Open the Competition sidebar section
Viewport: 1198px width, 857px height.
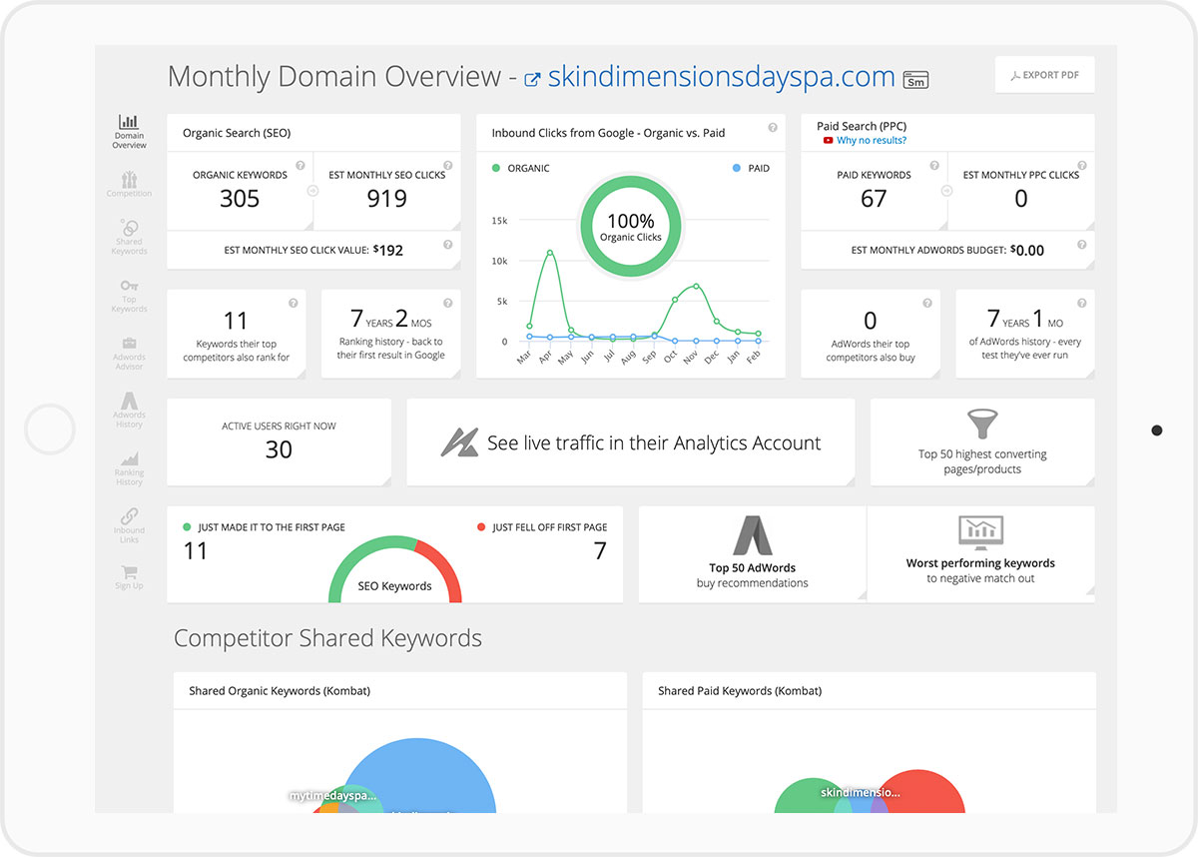pos(129,185)
